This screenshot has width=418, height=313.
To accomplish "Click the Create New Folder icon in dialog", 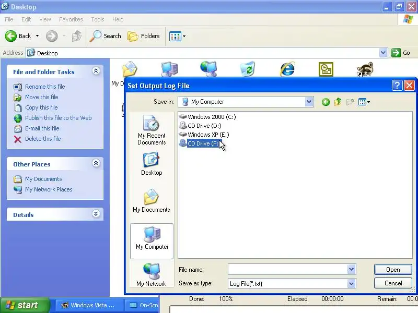I will [350, 102].
